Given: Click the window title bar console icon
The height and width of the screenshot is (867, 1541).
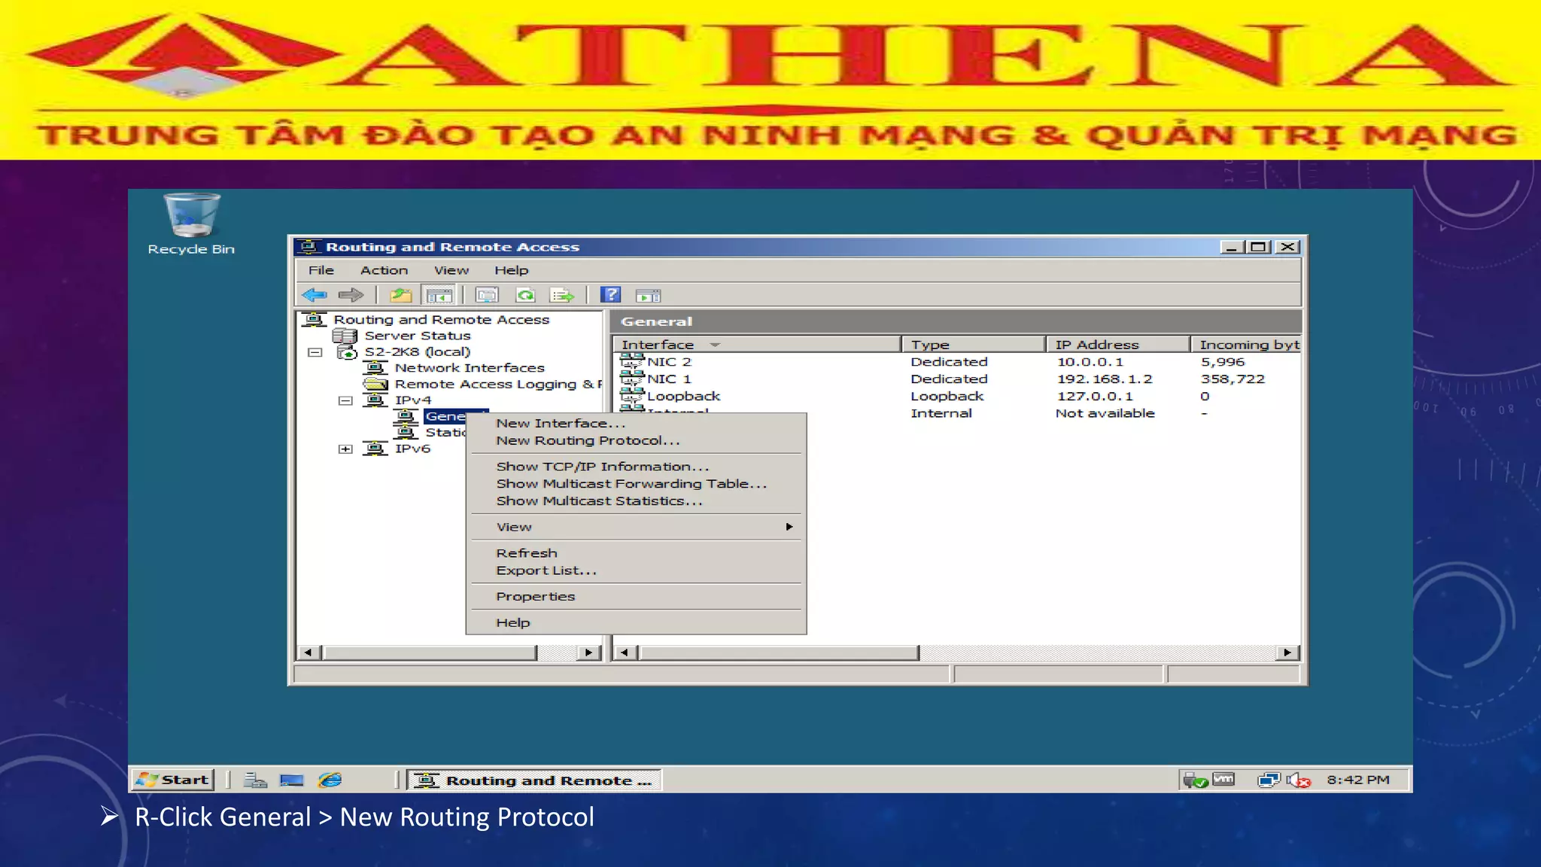Looking at the screenshot, I should 307,246.
